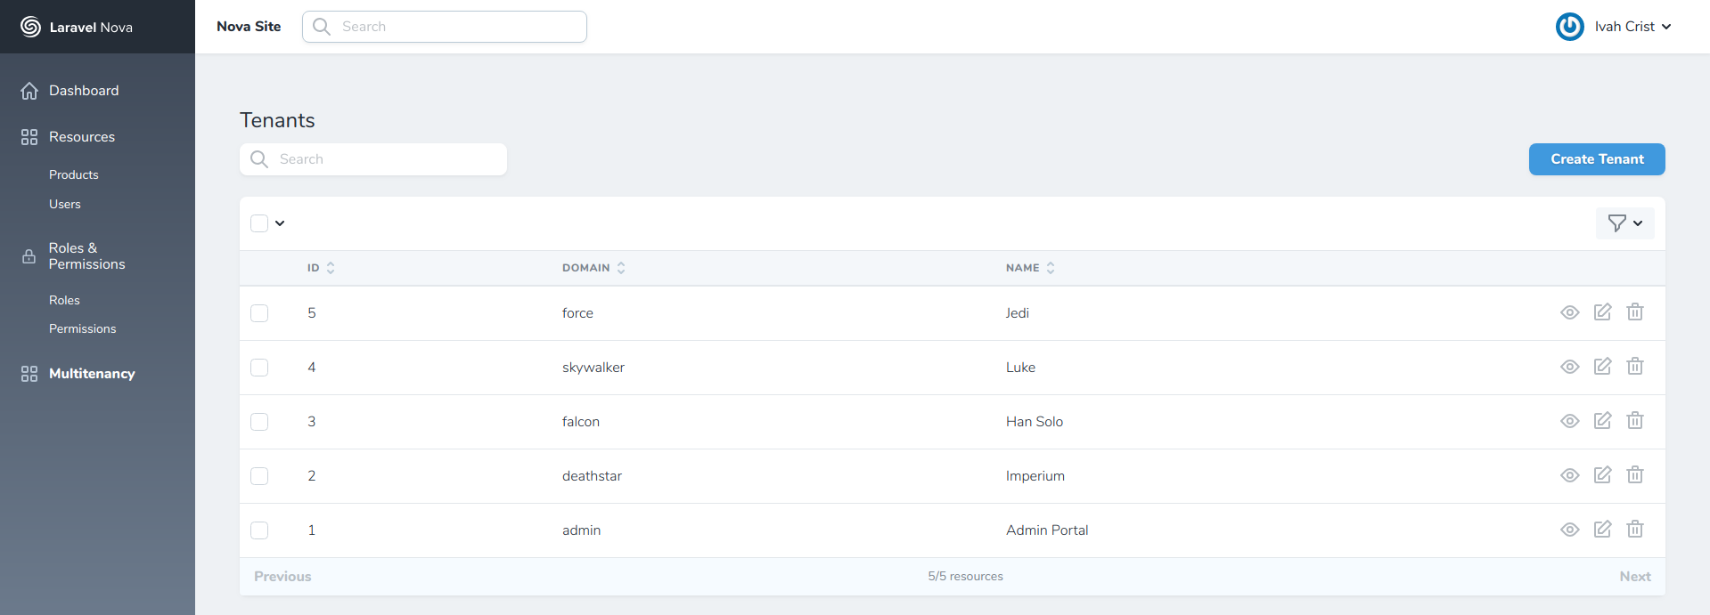Focus the global Search field
This screenshot has width=1710, height=615.
pyautogui.click(x=445, y=27)
